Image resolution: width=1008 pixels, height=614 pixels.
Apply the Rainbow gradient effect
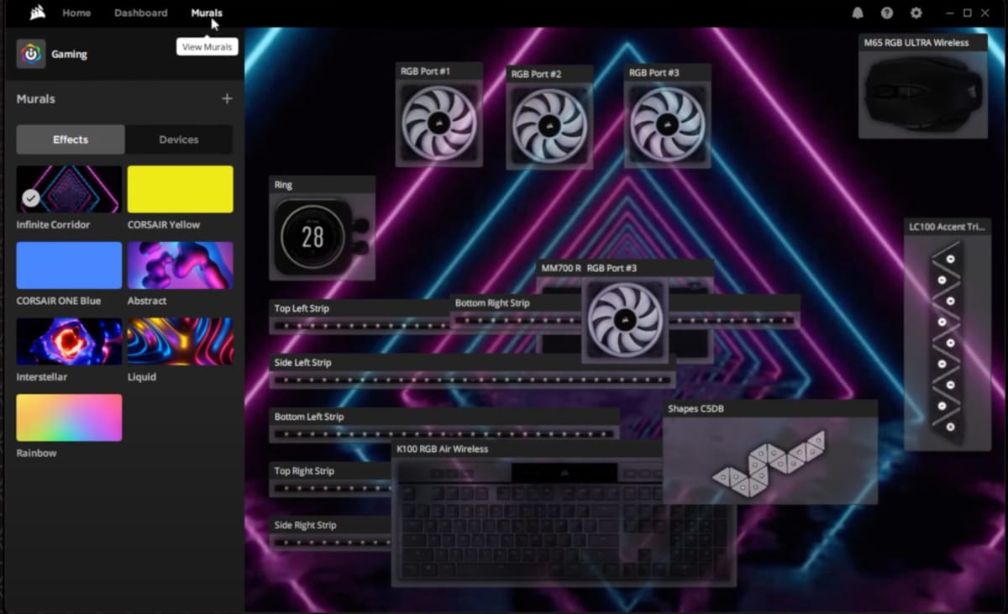pos(68,417)
